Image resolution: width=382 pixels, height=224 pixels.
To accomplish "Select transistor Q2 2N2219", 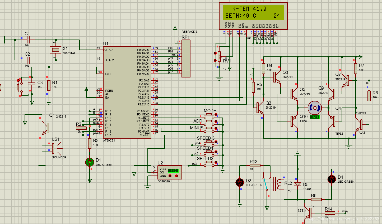I will click(260, 108).
